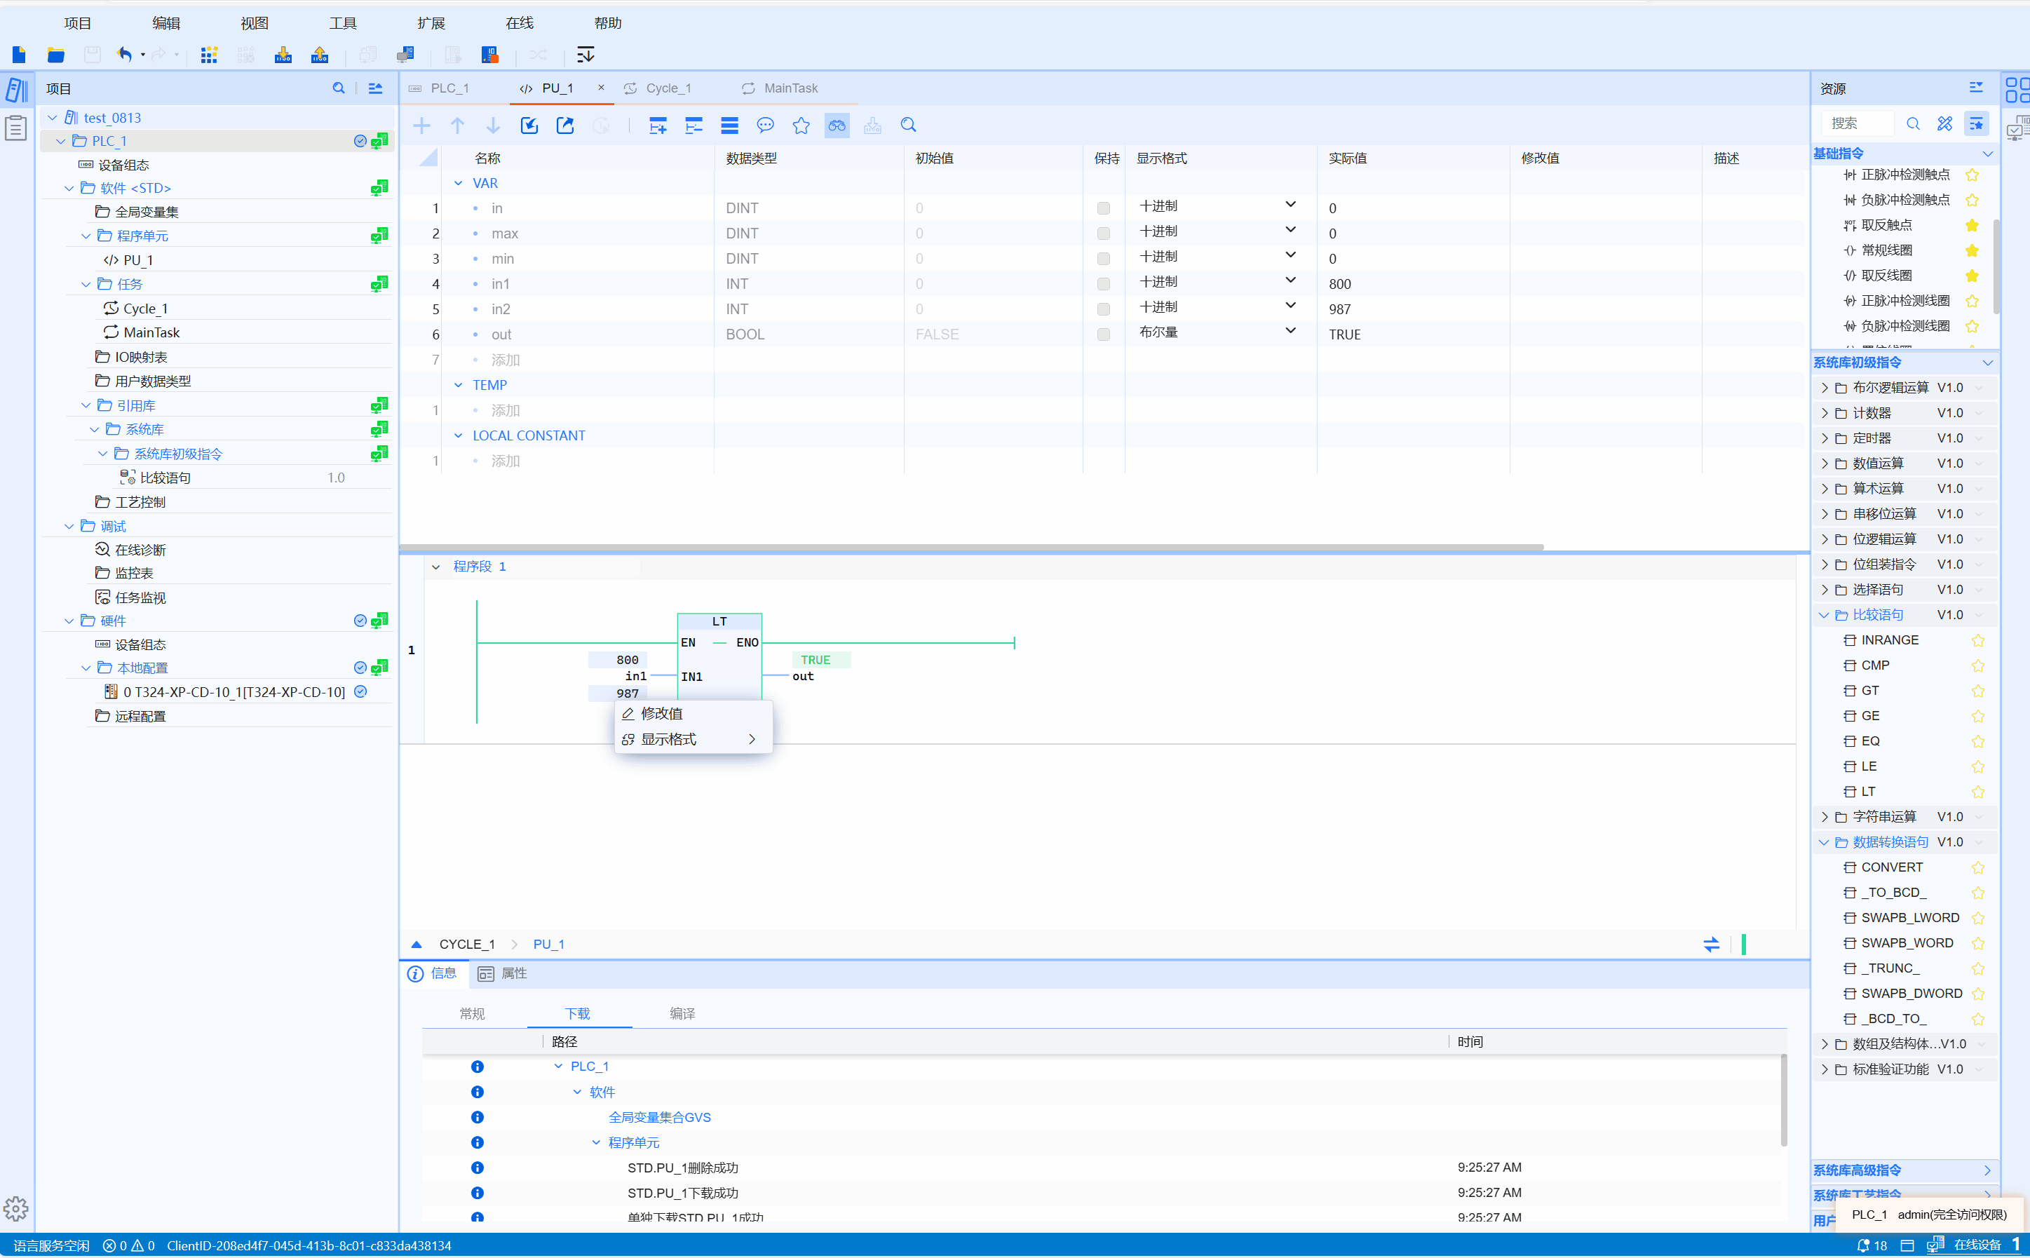Click the comment bubble icon in editor toolbar
Screen dimensions: 2030x1258
[x=764, y=126]
